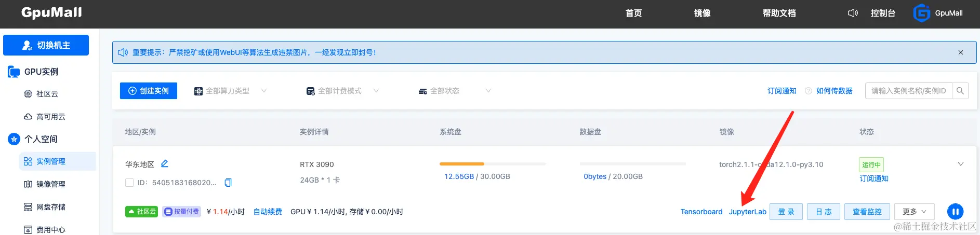Select 高可用云 in sidebar
This screenshot has width=980, height=235.
50,117
